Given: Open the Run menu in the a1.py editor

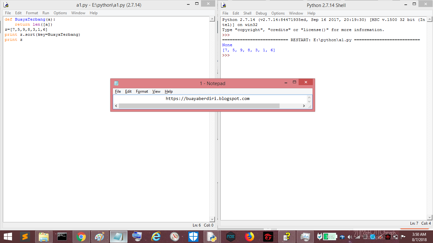Looking at the screenshot, I should pos(46,13).
